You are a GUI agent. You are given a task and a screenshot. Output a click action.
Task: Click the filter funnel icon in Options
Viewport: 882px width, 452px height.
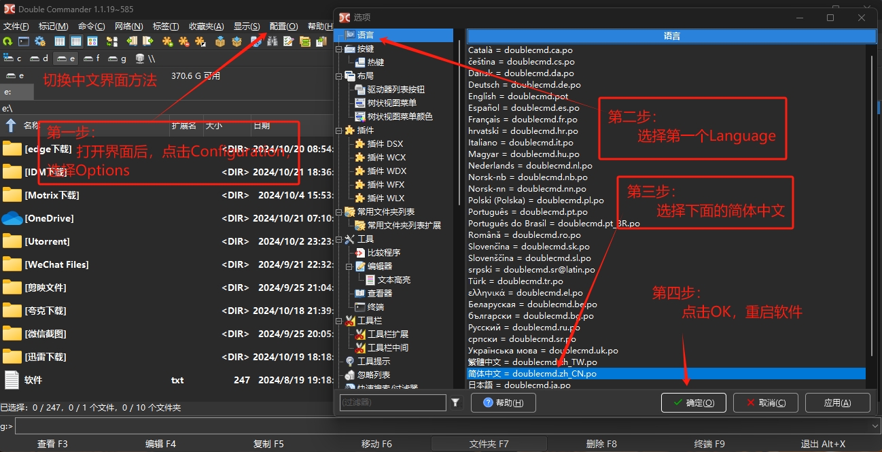(x=455, y=402)
